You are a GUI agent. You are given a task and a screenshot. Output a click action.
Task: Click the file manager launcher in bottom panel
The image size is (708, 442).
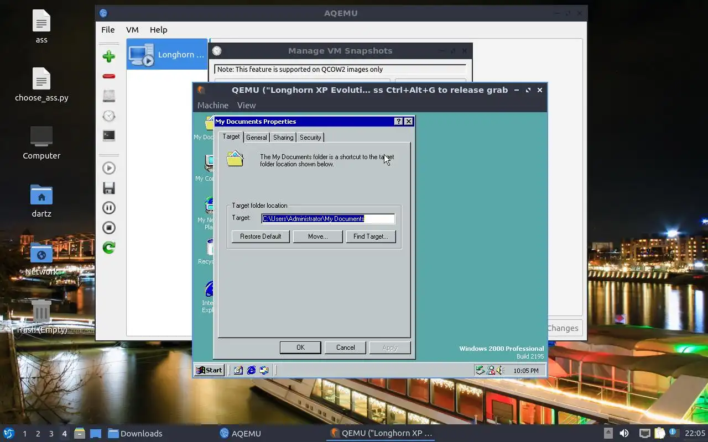80,433
